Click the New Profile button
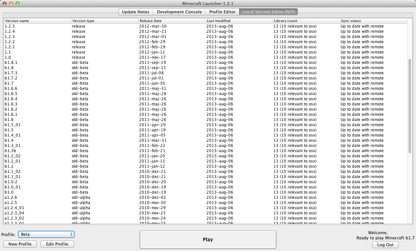The image size is (416, 251). 20,244
